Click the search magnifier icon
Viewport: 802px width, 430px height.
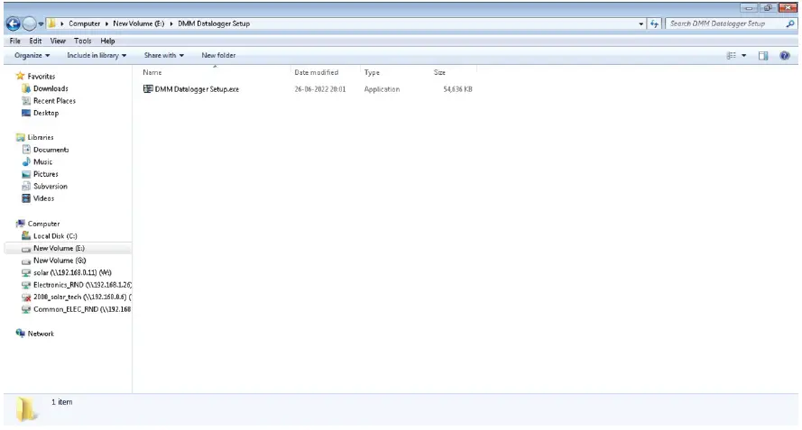coord(791,23)
